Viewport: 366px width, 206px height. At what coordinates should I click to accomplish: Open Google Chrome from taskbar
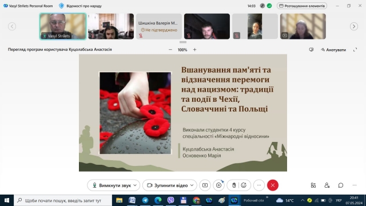[196, 200]
